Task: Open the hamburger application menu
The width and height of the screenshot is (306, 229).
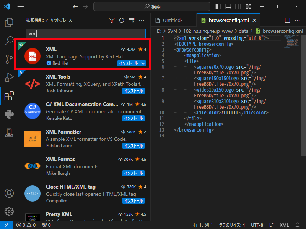Action: pyautogui.click(x=21, y=6)
